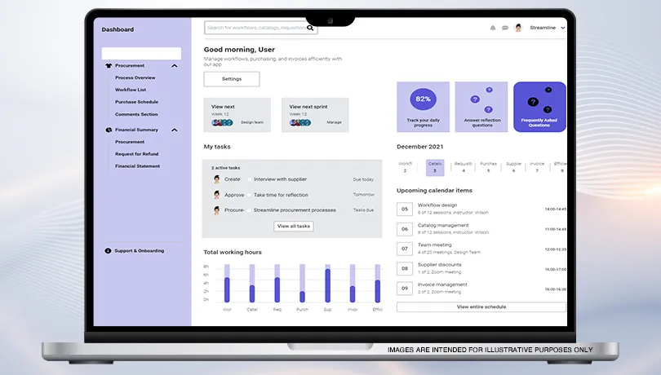
Task: Select the Catalo 3 date tab
Action: tap(435, 167)
